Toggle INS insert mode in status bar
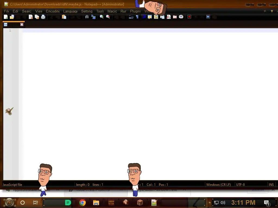Screen dimensions: 278x208 coord(271,185)
